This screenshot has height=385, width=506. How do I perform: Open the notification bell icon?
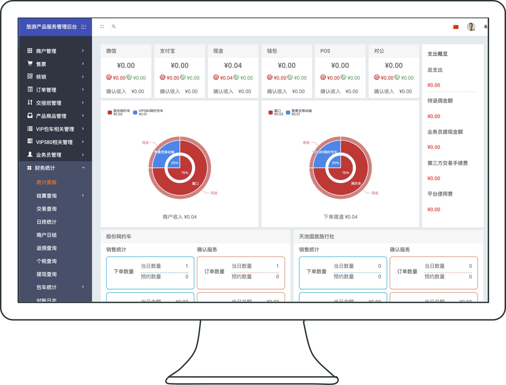click(486, 27)
